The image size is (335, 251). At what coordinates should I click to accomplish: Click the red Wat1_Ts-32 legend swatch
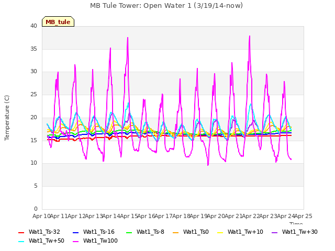pyautogui.click(x=21, y=232)
